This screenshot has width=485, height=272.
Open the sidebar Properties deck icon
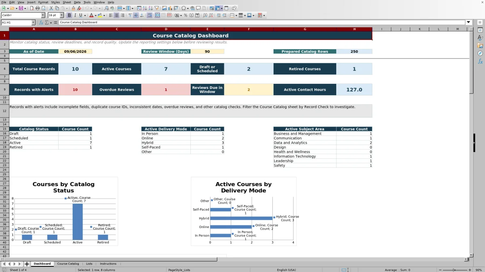pyautogui.click(x=480, y=30)
